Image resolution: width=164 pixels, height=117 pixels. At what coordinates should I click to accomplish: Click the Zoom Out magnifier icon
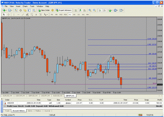pos(94,10)
